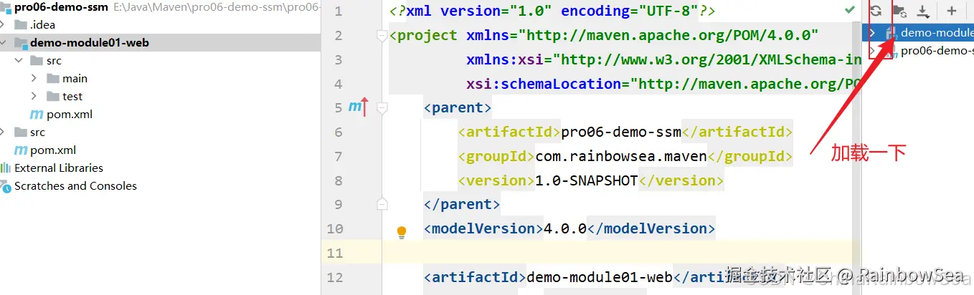Viewport: 974px width, 295px height.
Task: Click line number 11 in the gutter
Action: (x=334, y=253)
